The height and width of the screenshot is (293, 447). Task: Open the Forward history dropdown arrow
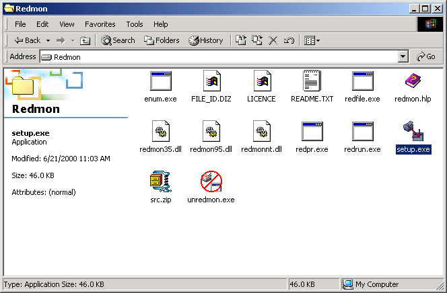tap(73, 41)
